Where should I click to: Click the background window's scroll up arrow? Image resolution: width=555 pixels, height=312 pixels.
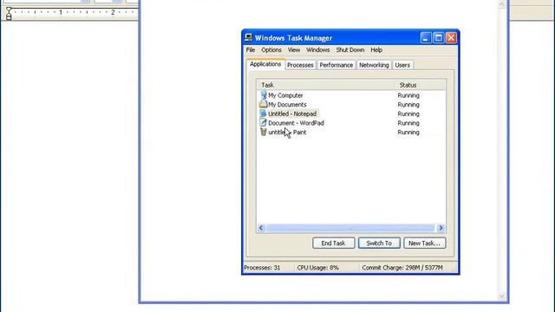pos(501,4)
